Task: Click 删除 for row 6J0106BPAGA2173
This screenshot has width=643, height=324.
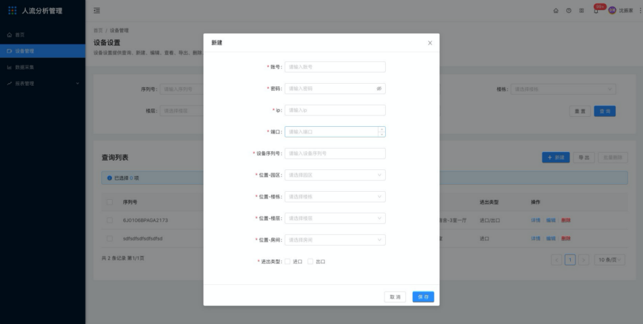Action: pyautogui.click(x=566, y=220)
